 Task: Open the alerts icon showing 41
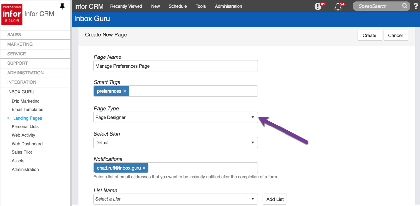317,6
